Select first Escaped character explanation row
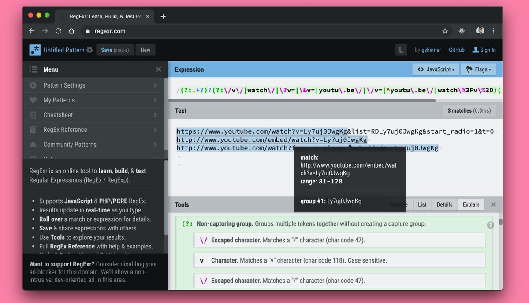 (339, 240)
